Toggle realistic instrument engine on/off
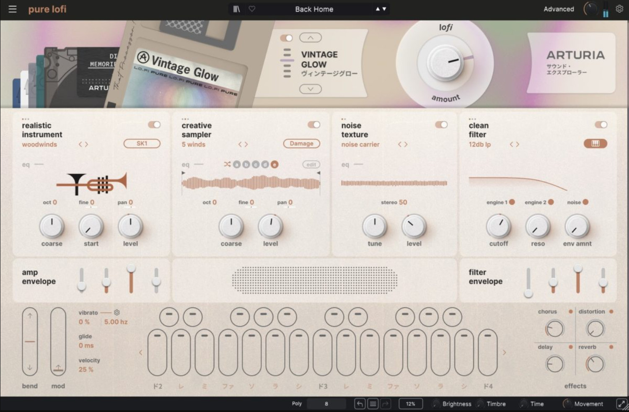629x412 pixels. pyautogui.click(x=154, y=124)
